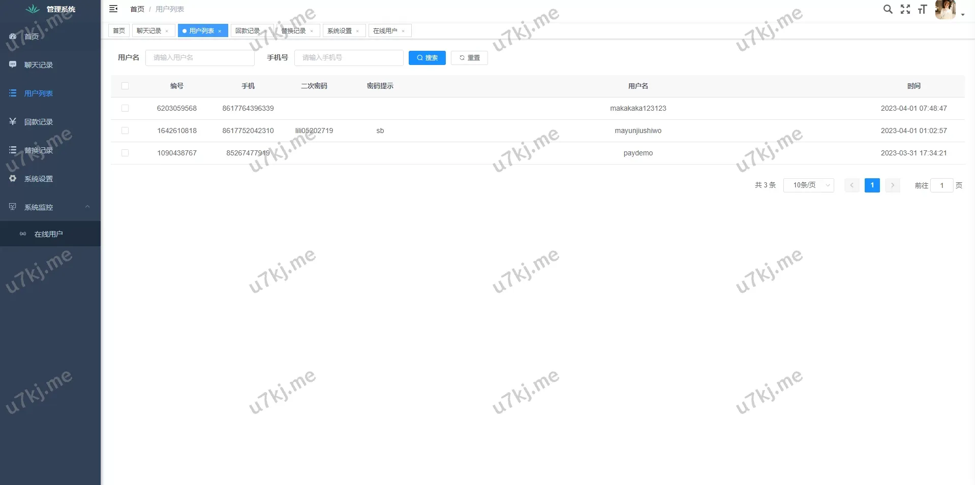Click the user avatar in header

[945, 9]
